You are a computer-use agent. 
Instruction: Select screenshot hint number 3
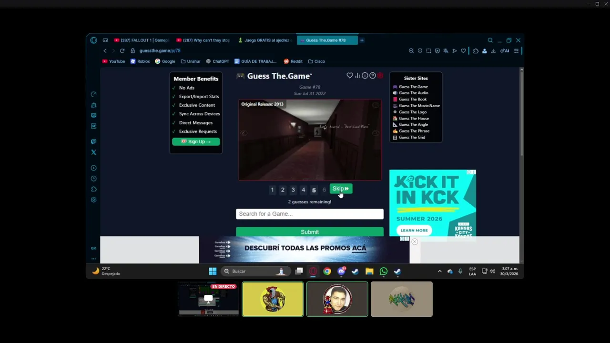point(293,190)
